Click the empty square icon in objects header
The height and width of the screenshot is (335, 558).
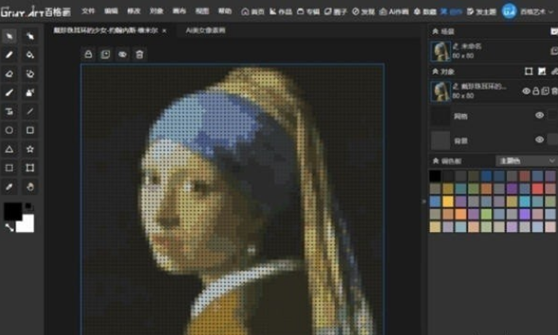coord(529,72)
